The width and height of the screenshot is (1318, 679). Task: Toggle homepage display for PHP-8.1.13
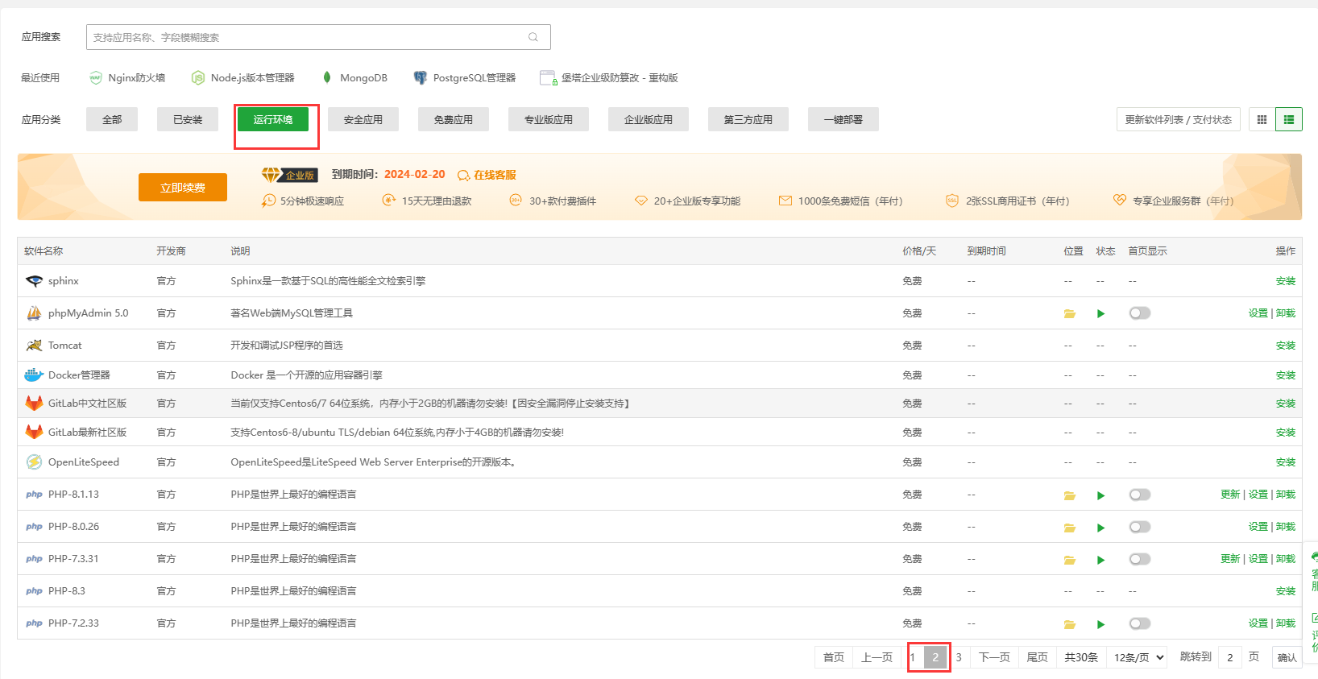(x=1140, y=495)
